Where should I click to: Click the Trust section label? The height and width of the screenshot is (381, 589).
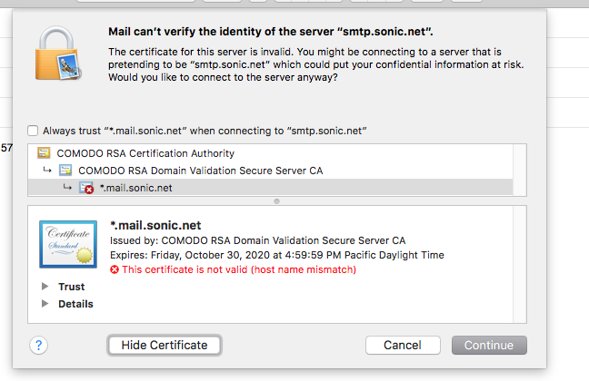tap(72, 287)
